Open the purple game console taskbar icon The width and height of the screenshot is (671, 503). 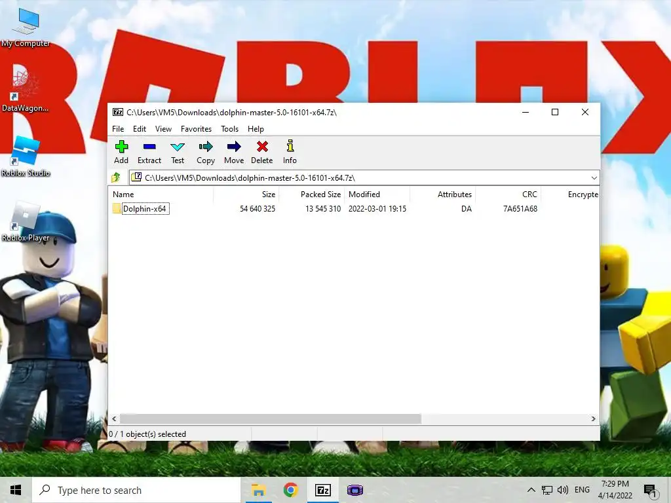(x=355, y=490)
